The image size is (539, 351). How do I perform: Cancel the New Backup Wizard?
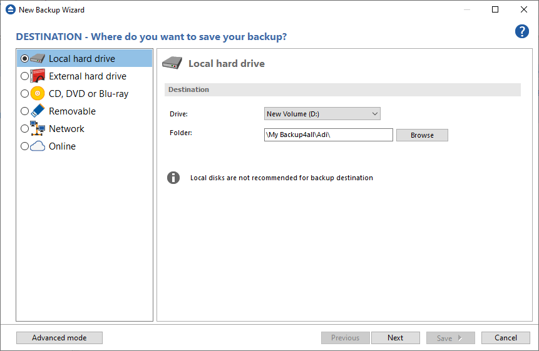[505, 338]
